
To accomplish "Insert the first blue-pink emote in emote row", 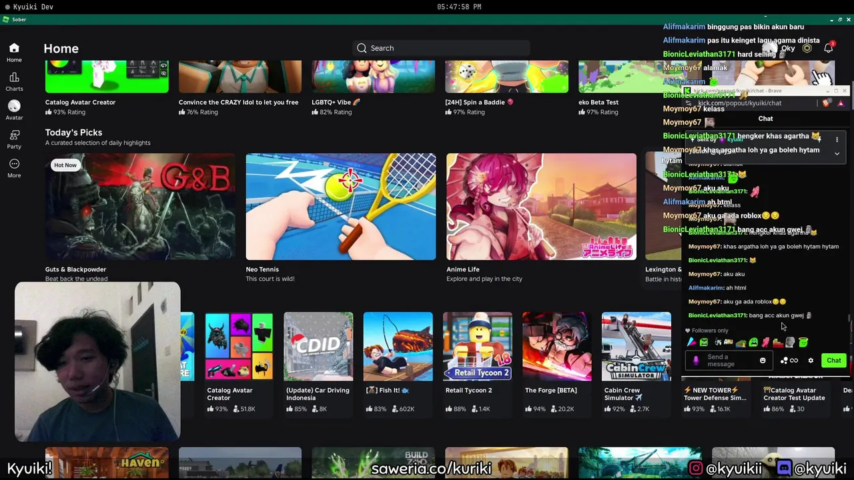I will click(x=692, y=343).
